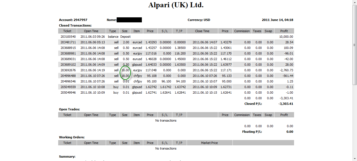357x161 pixels.
Task: Click the 28.54 profit value
Action: [289, 42]
